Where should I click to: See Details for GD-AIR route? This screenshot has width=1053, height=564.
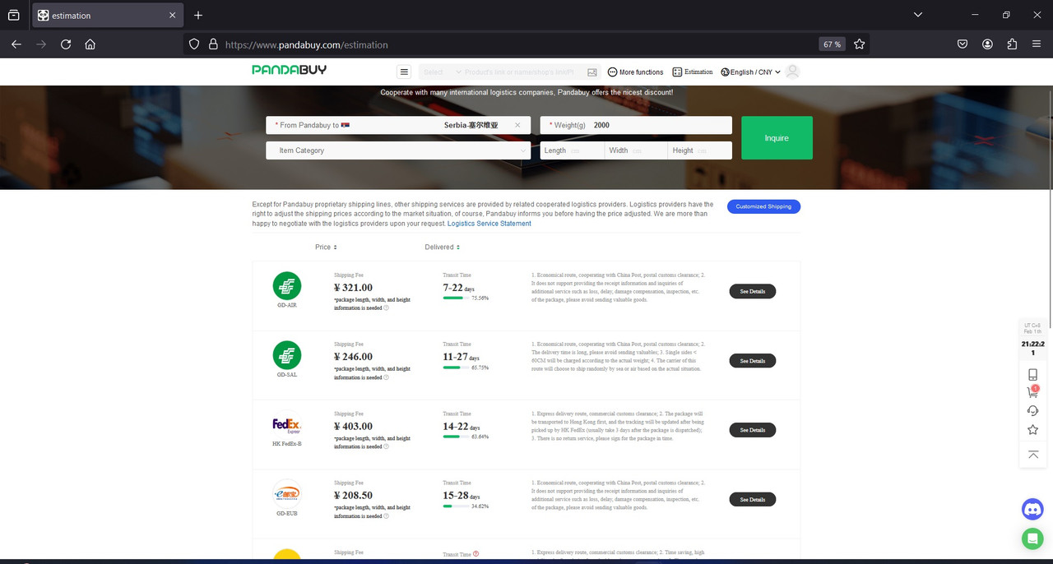click(x=753, y=291)
